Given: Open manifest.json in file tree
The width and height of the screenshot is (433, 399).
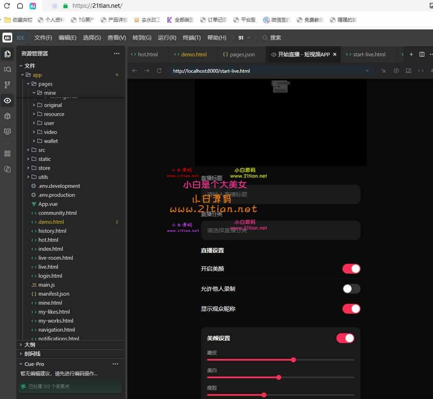Looking at the screenshot, I should [x=54, y=294].
